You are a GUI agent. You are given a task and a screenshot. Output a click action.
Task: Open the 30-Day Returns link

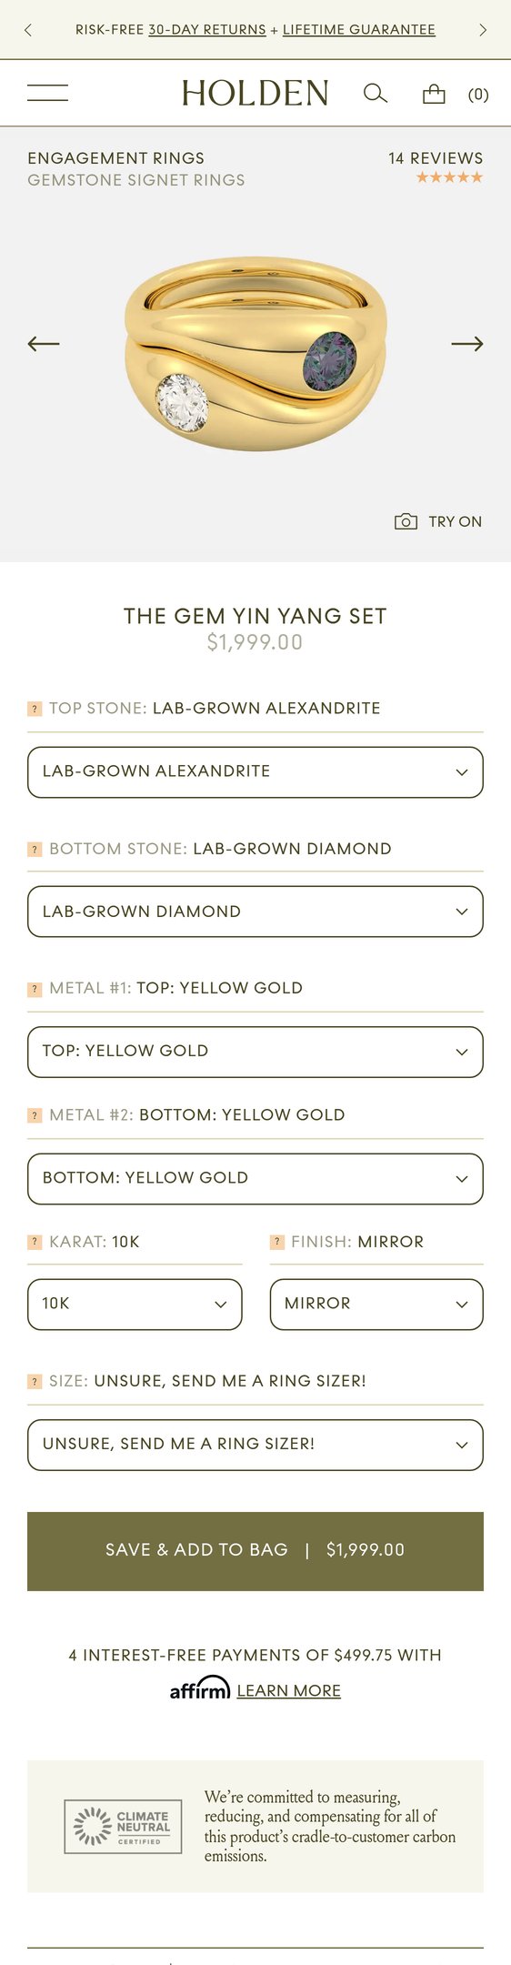[x=207, y=30]
